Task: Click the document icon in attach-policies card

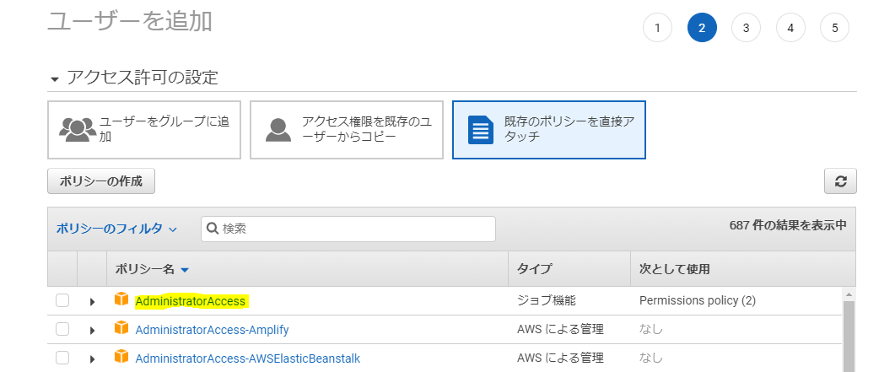Action: pos(481,130)
